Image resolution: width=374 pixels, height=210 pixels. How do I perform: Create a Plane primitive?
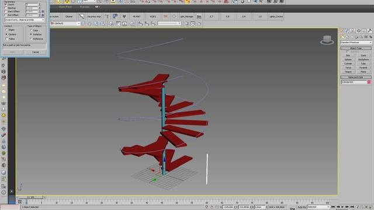coord(363,72)
